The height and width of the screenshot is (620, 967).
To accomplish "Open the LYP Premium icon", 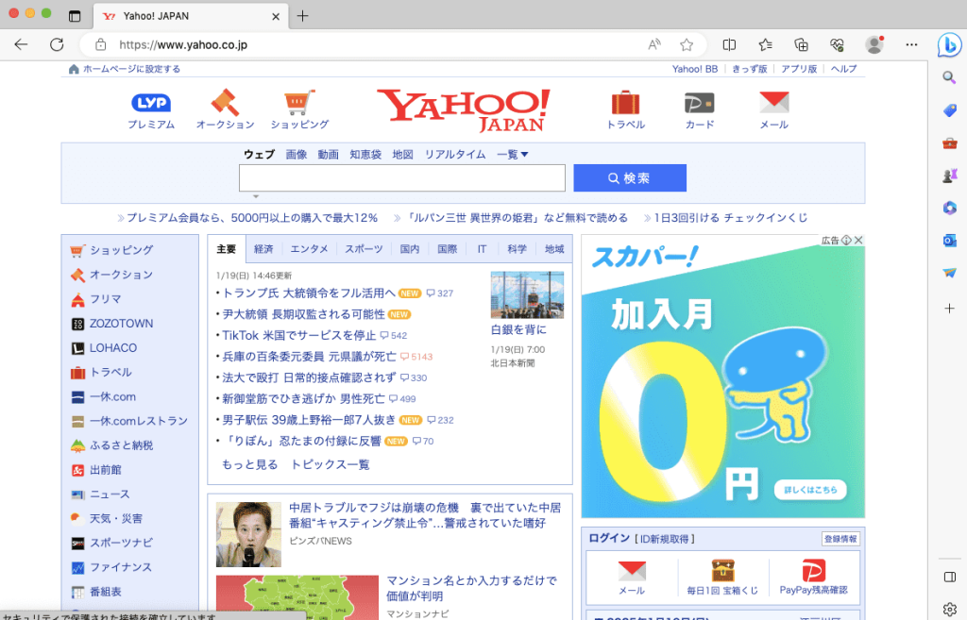I will coord(151,103).
